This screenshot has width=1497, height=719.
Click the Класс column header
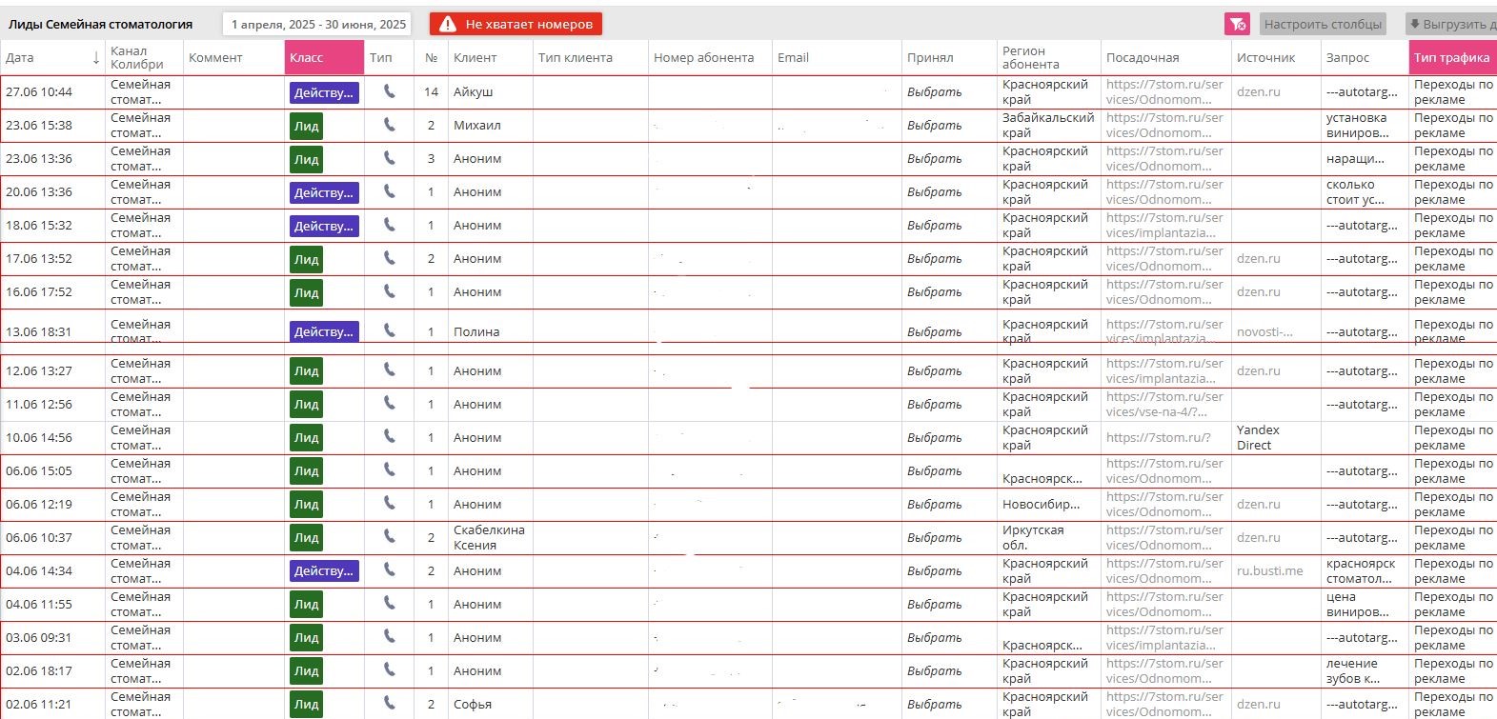click(324, 57)
